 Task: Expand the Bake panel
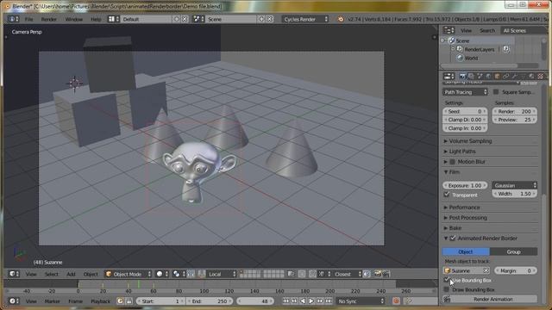(455, 227)
